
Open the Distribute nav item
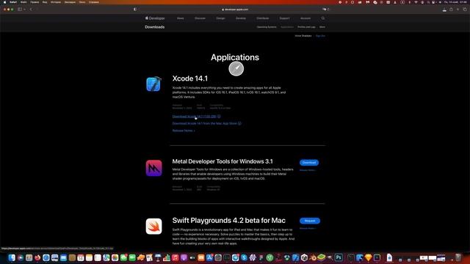[263, 18]
